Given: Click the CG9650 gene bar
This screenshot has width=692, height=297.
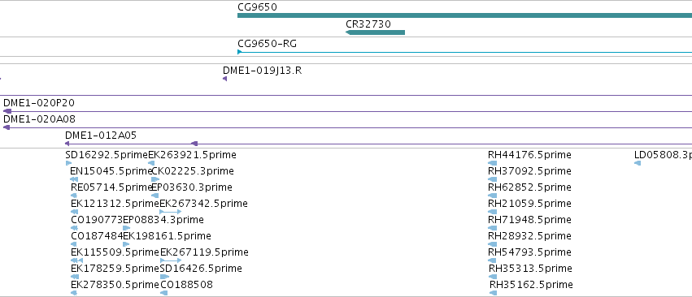Looking at the screenshot, I should (x=464, y=15).
